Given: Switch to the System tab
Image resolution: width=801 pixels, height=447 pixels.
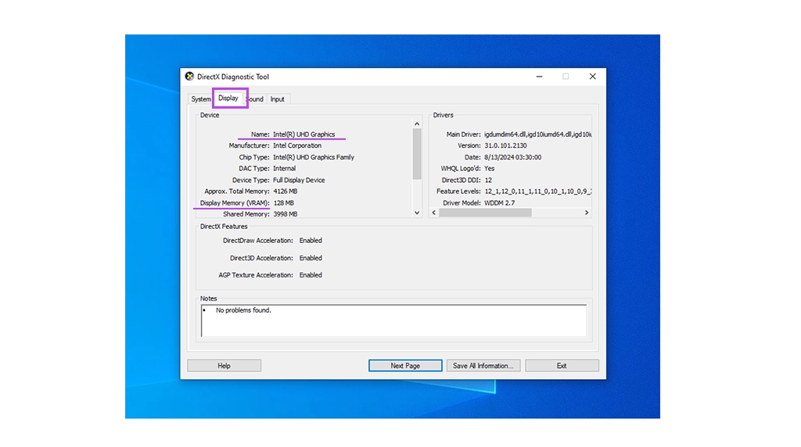Looking at the screenshot, I should point(201,99).
